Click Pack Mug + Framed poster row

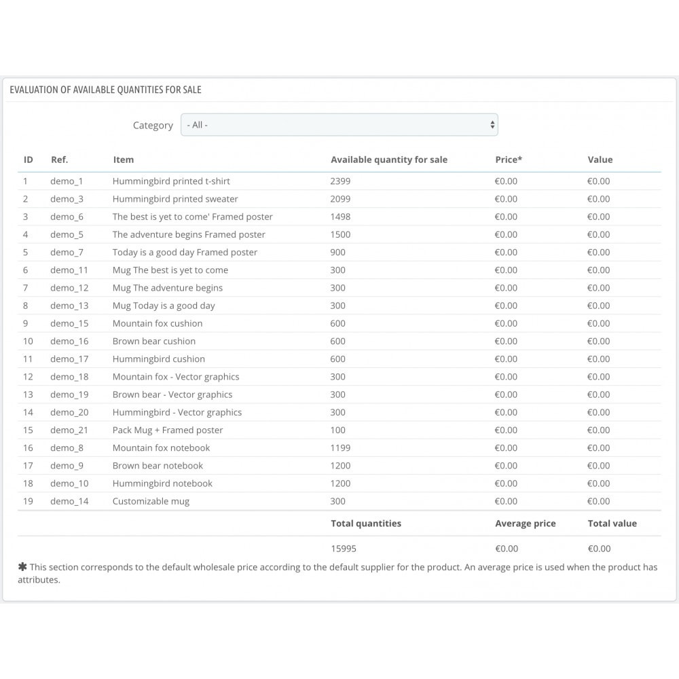coord(168,430)
